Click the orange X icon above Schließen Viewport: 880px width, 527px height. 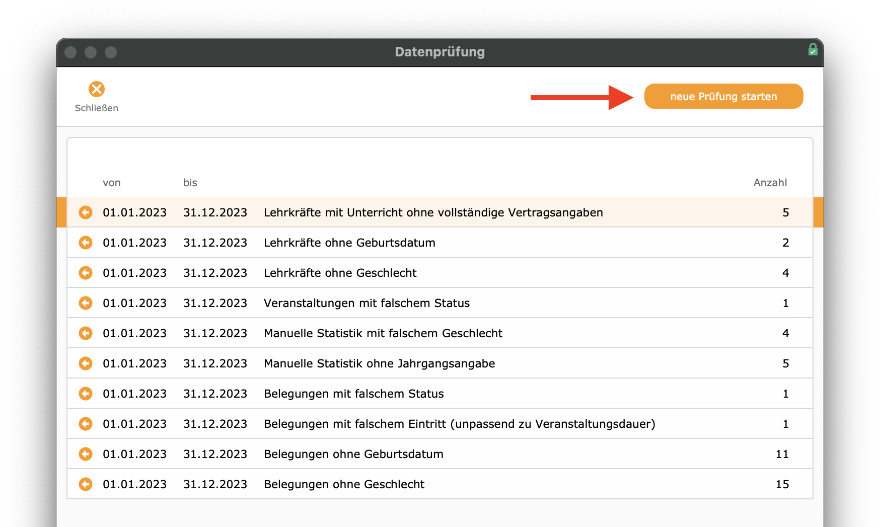(97, 89)
